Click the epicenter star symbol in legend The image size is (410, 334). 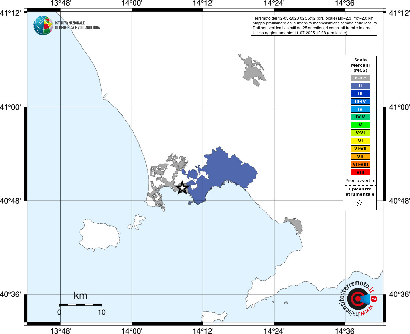360,203
